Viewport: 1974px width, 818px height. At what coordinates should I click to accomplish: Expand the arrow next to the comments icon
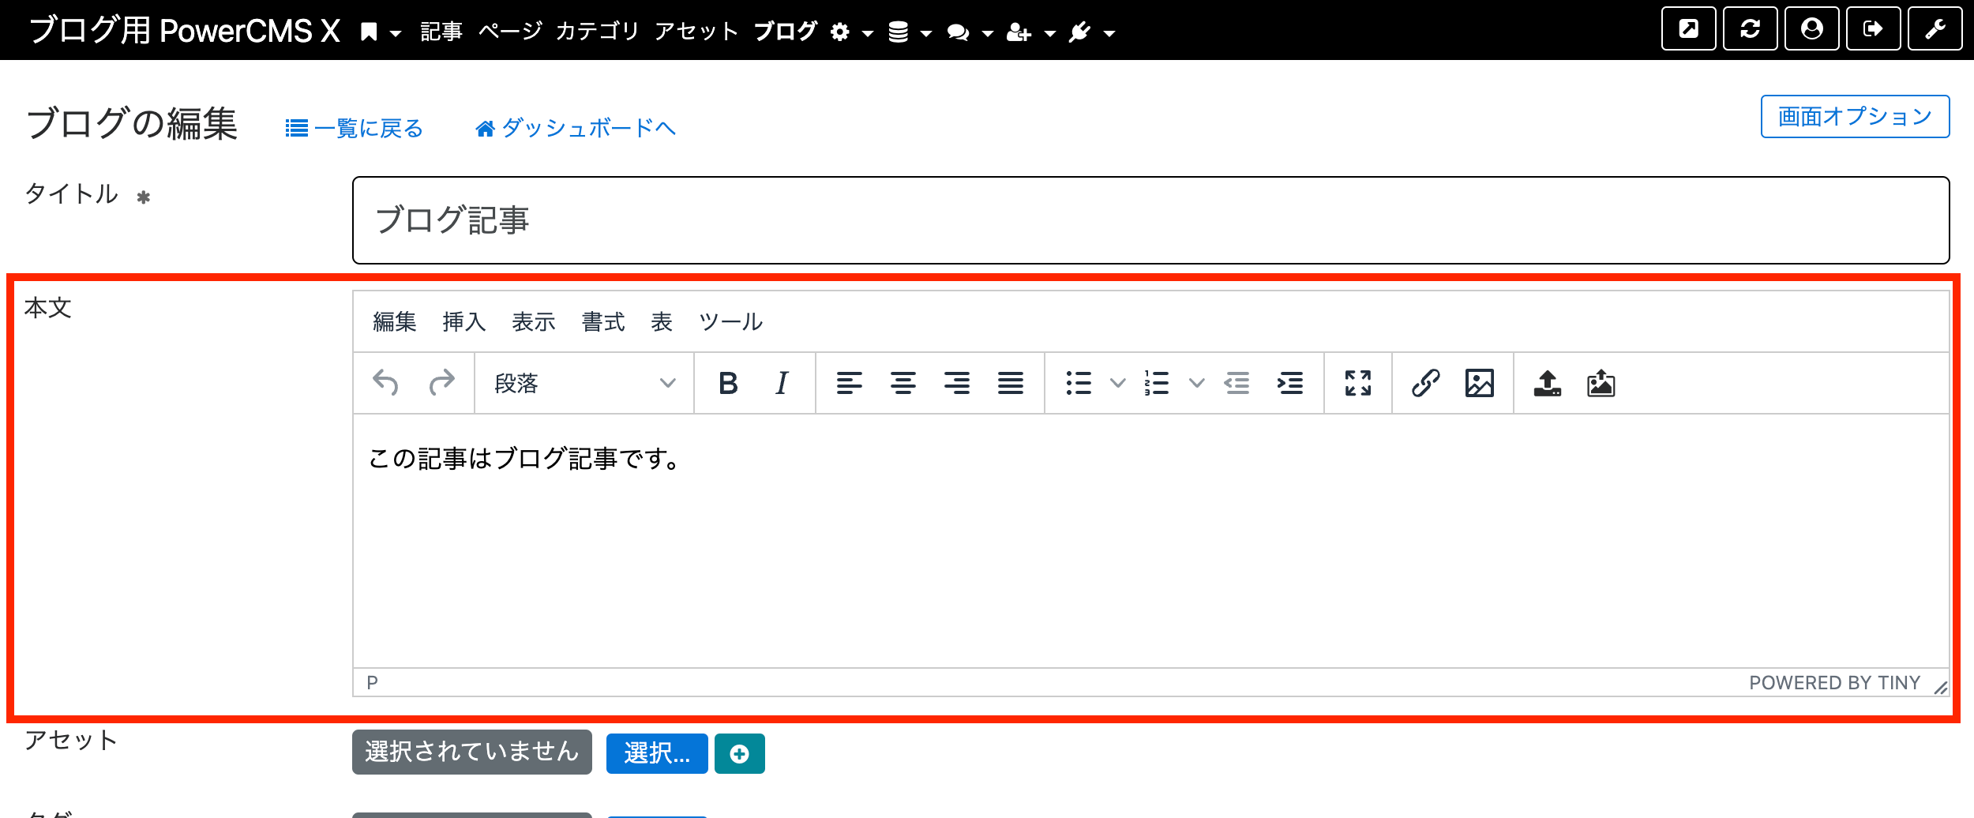(987, 33)
